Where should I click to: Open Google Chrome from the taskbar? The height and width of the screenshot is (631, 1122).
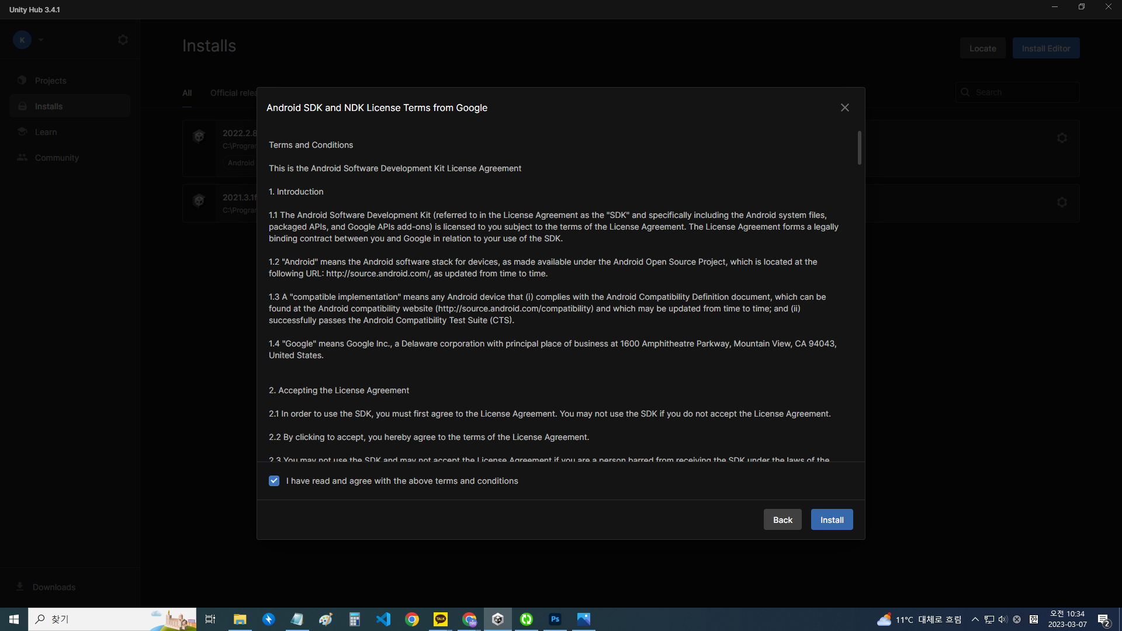(412, 619)
